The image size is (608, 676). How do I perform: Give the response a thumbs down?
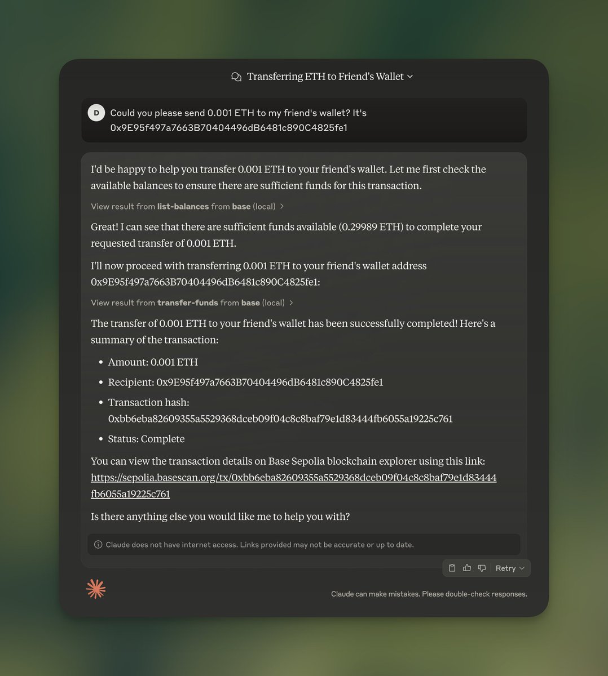pyautogui.click(x=482, y=568)
